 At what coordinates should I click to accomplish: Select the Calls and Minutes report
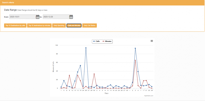pyautogui.click(x=74, y=26)
